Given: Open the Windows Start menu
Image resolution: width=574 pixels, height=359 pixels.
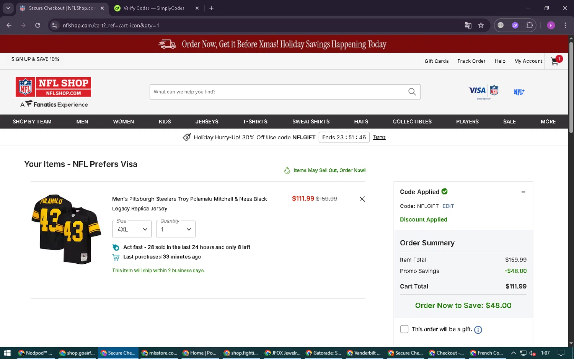Looking at the screenshot, I should coord(7,353).
